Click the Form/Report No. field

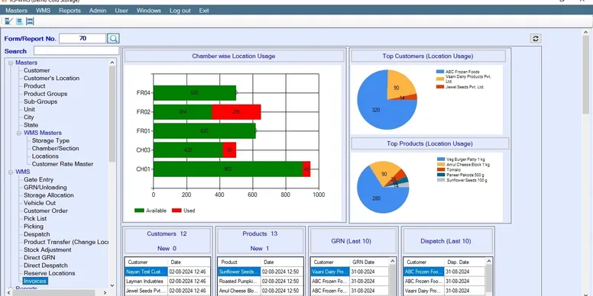83,38
